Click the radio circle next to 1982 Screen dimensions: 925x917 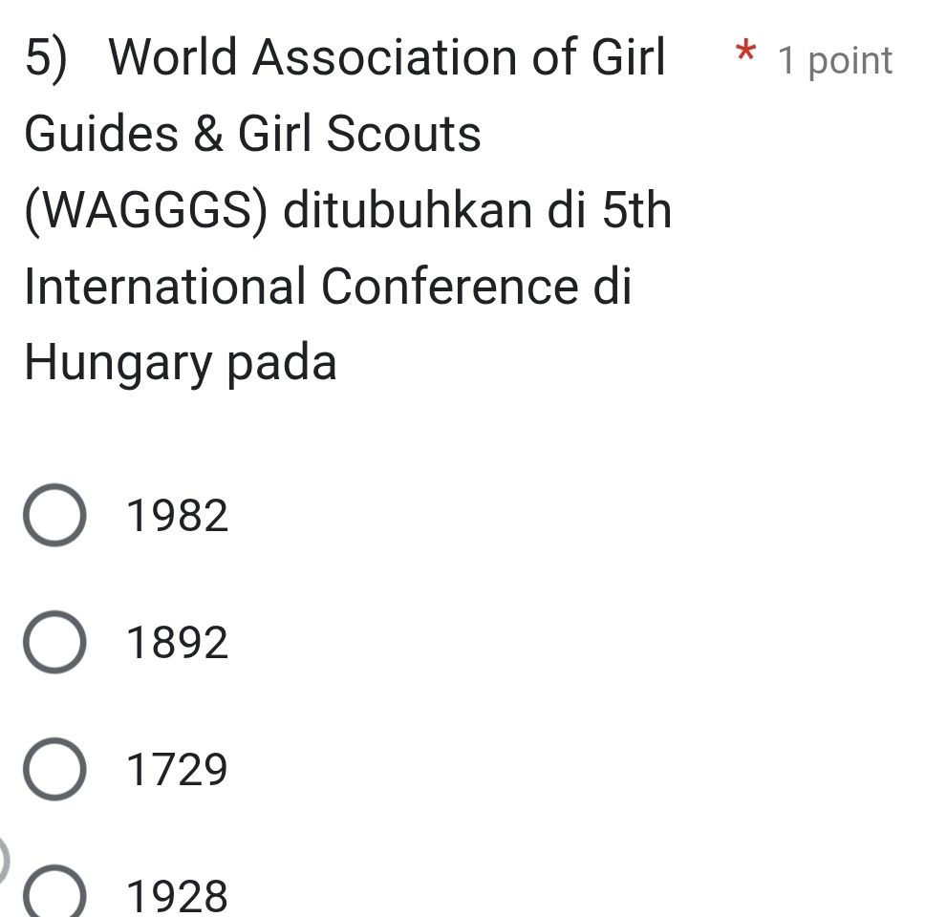point(54,516)
